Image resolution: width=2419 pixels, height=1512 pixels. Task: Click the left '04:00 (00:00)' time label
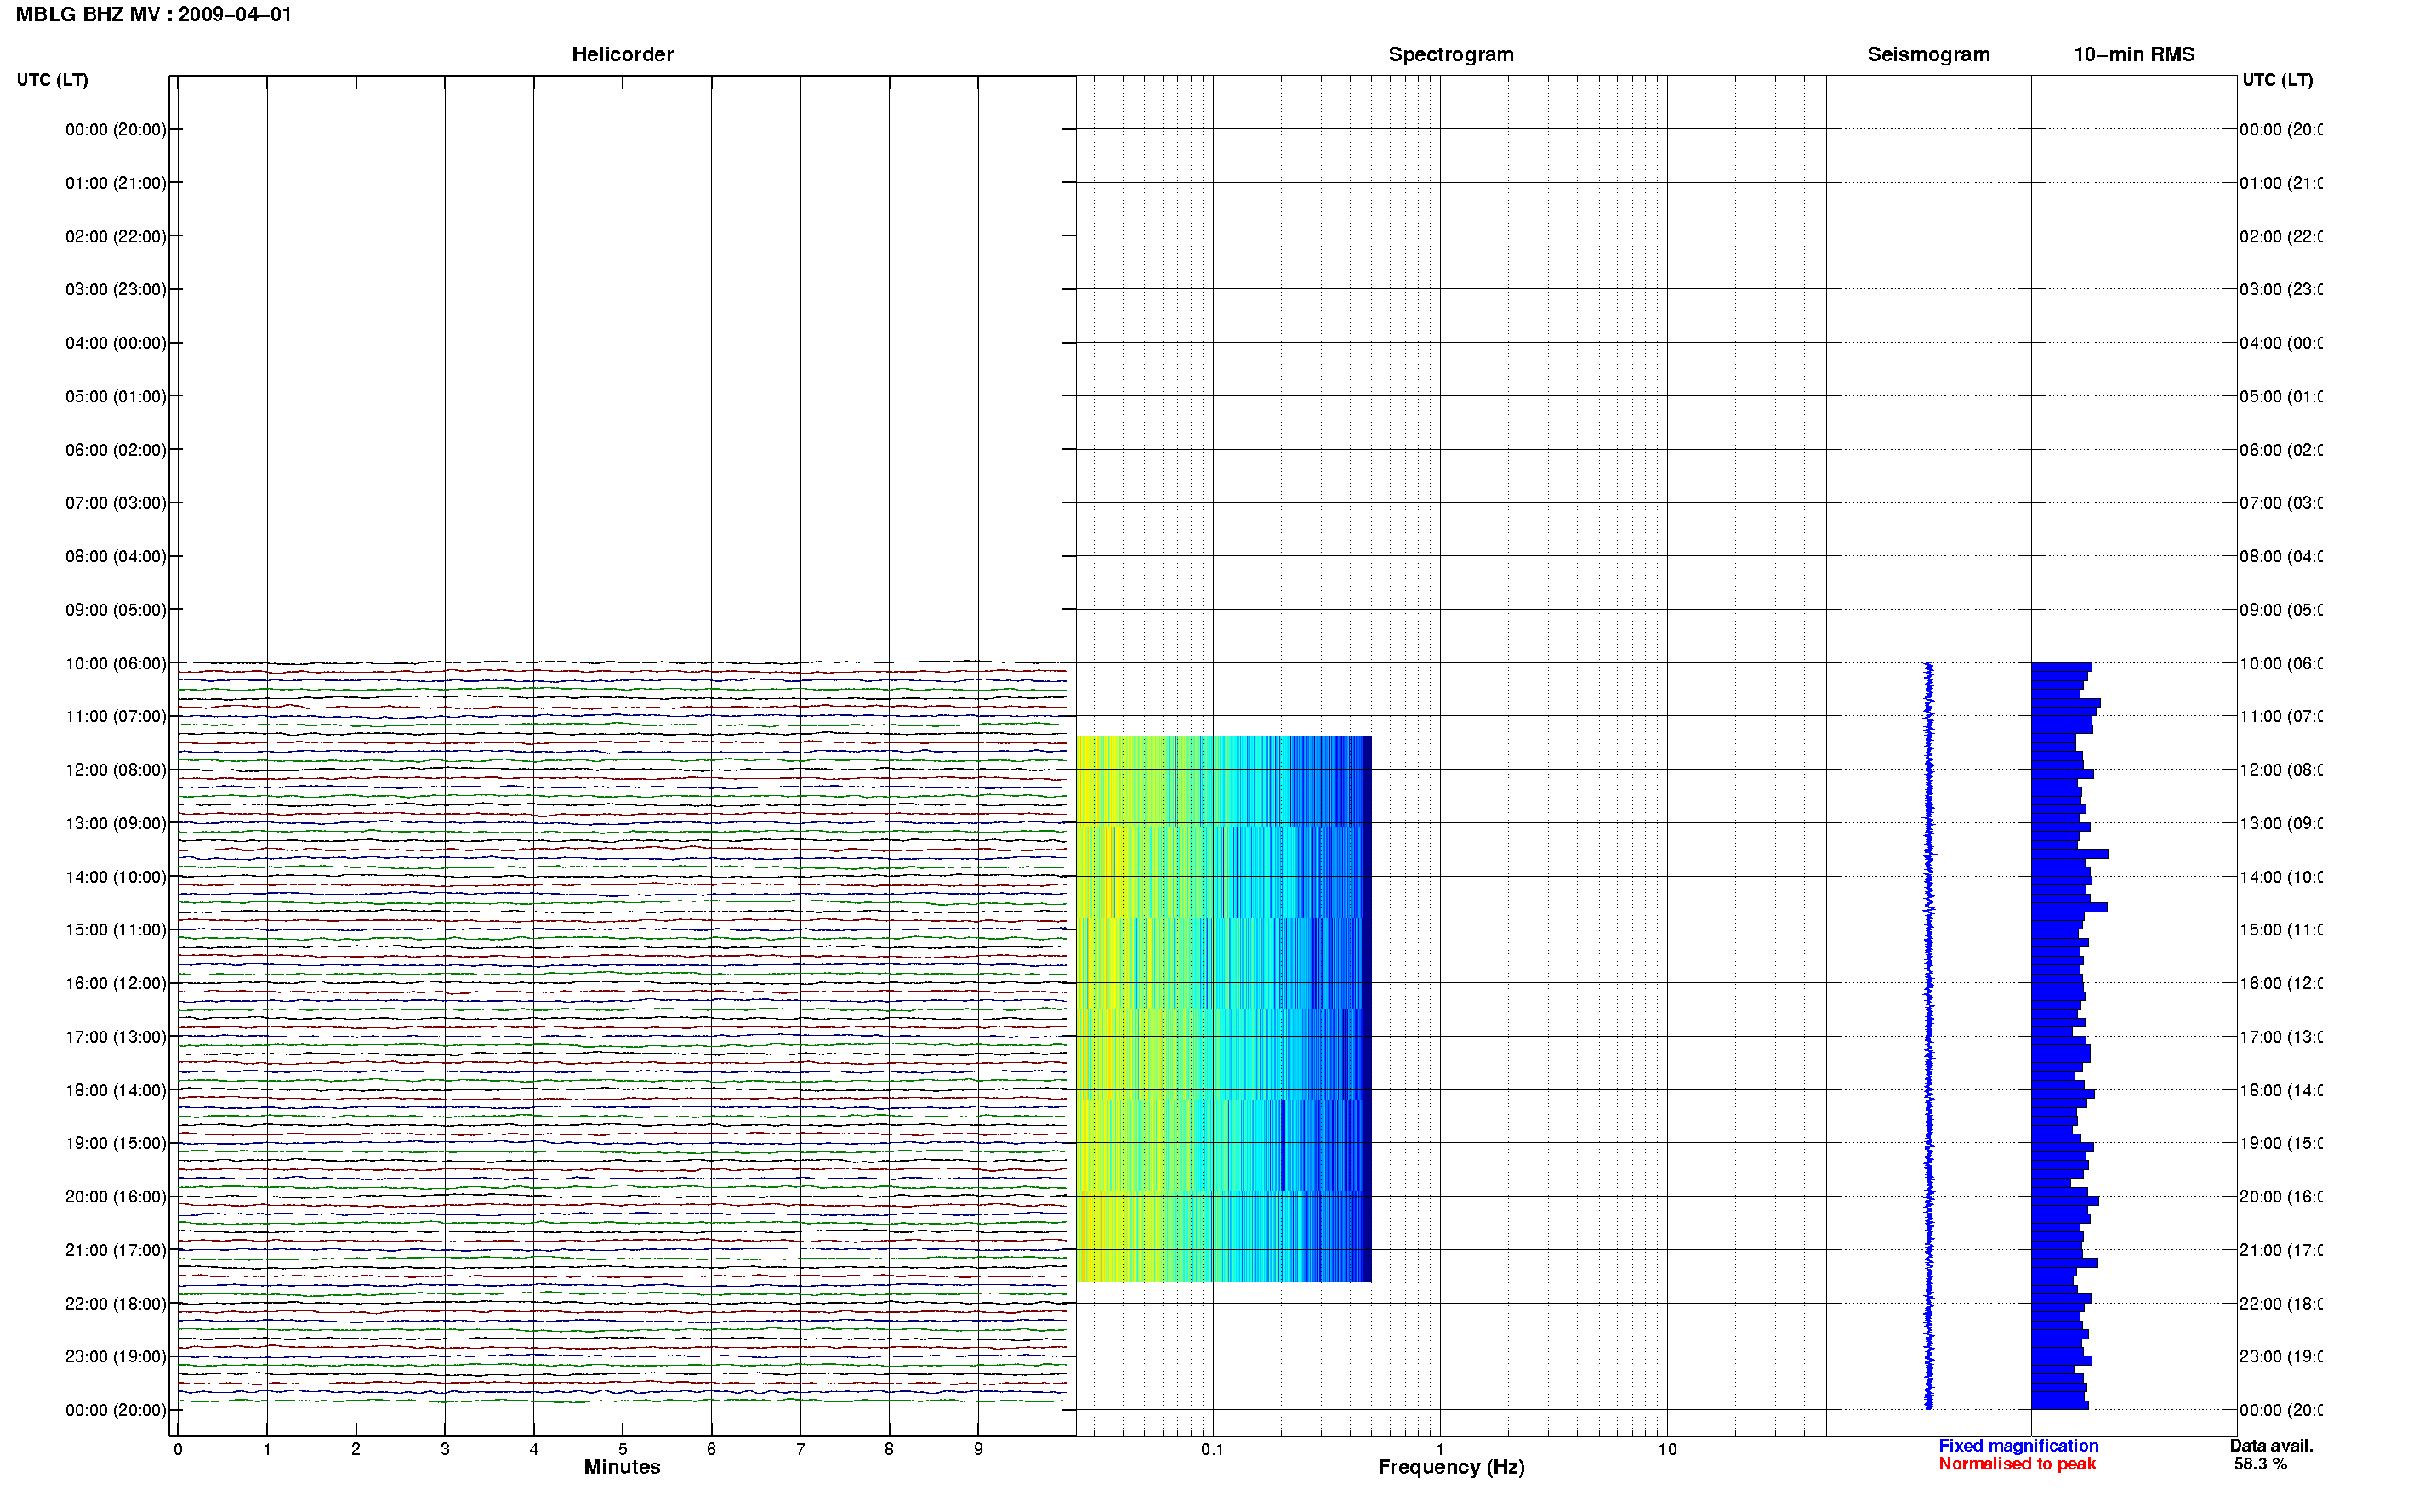tap(116, 343)
